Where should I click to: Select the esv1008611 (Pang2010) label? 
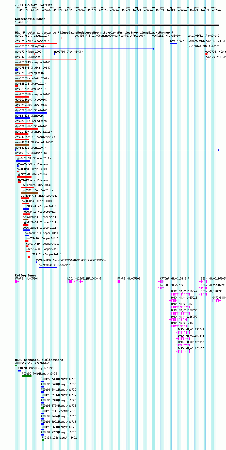[203, 36]
